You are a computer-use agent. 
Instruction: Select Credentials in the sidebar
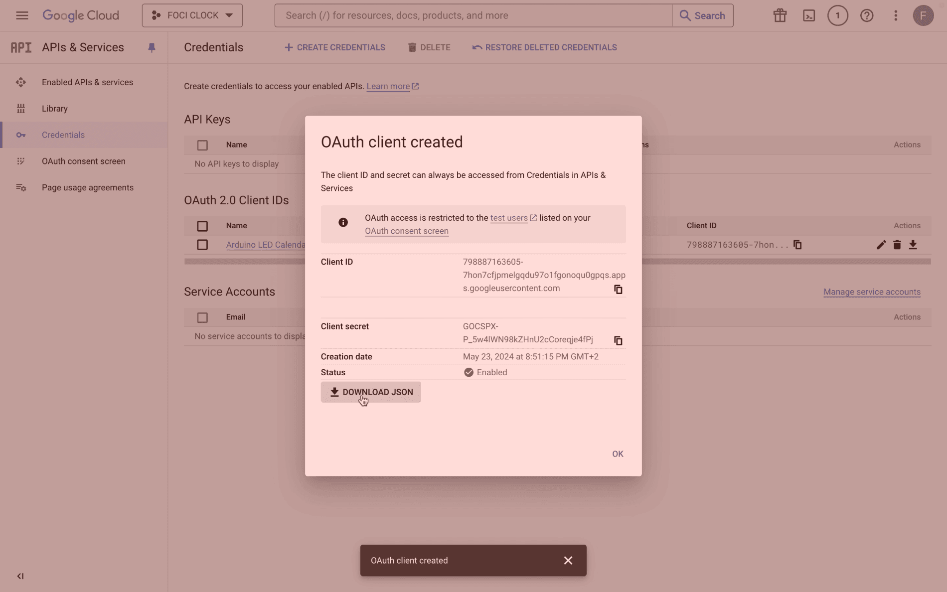[84, 135]
